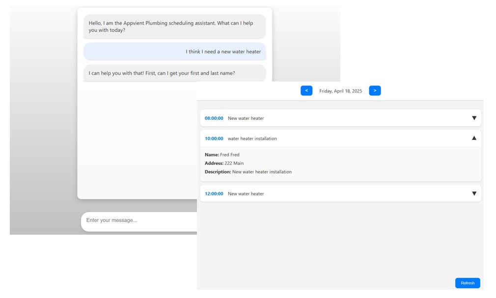Select the assistant greeting message bubble

coord(175,27)
